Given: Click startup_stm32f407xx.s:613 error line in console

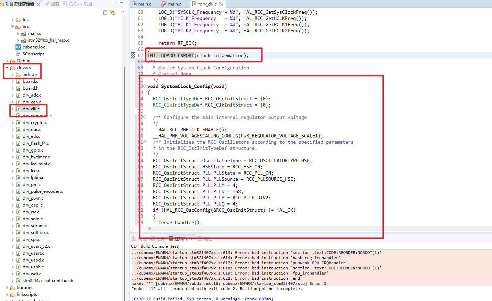Looking at the screenshot, I should point(257,253).
